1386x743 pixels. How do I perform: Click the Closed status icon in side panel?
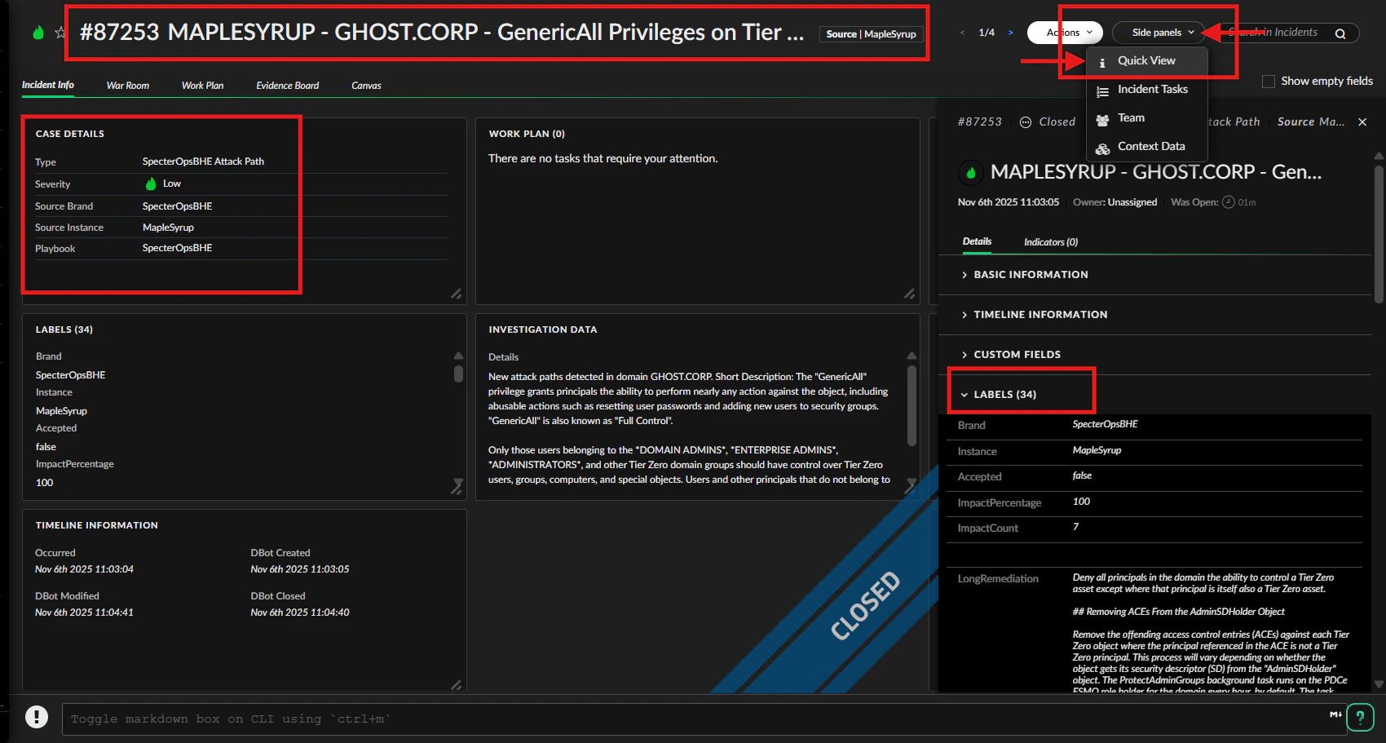(1026, 122)
